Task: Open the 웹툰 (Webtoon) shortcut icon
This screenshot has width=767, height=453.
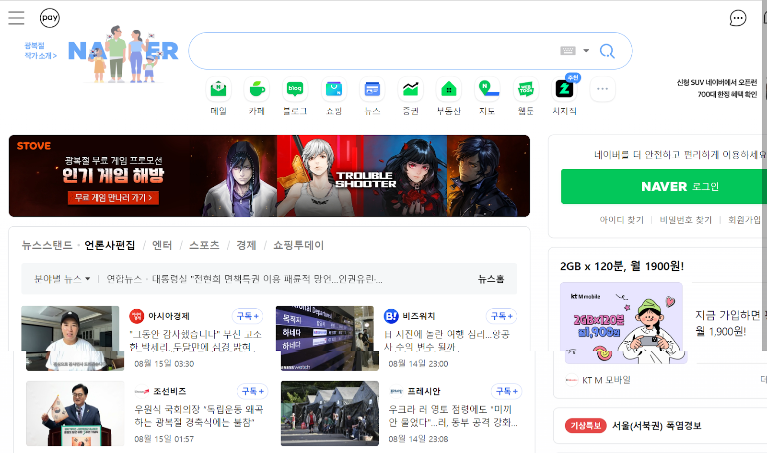Action: click(x=526, y=89)
